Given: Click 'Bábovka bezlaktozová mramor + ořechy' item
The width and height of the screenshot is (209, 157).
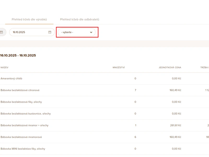Looking at the screenshot, I should pyautogui.click(x=24, y=126).
